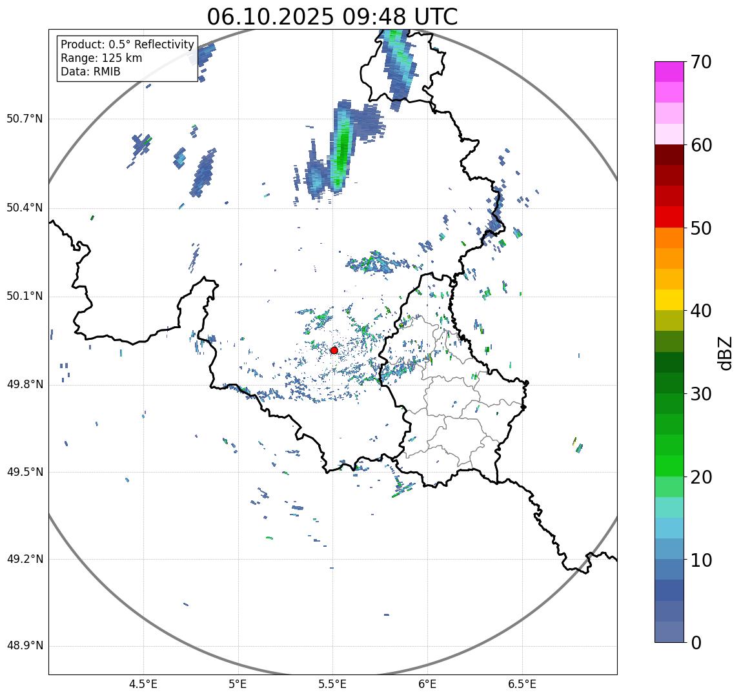Pick the bright green colorbar segment at 20
The height and width of the screenshot is (697, 741).
(669, 466)
